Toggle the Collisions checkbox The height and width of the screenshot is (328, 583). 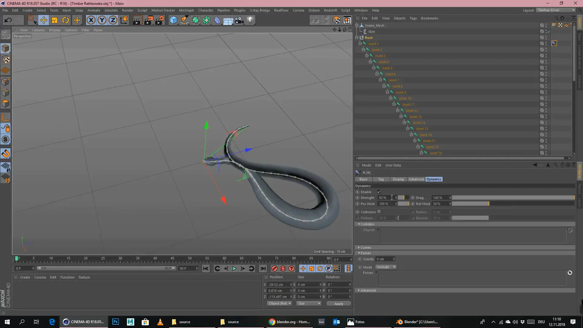tap(379, 212)
